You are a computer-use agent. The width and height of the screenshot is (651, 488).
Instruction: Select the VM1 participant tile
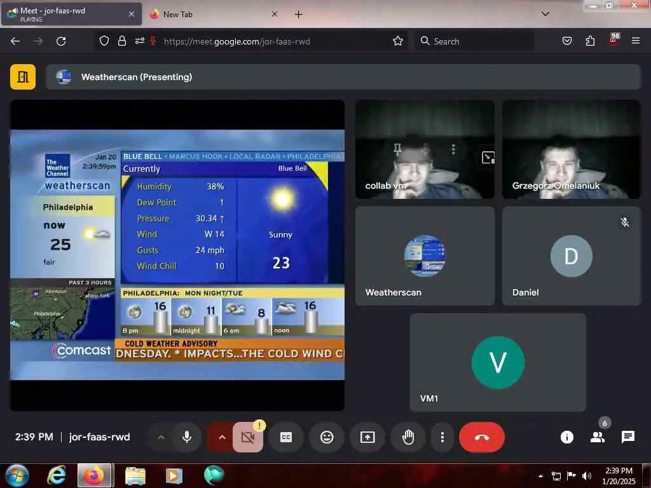click(498, 362)
